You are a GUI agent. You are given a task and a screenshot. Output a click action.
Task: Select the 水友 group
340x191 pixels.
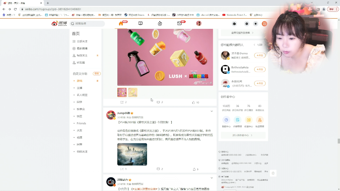79,130
